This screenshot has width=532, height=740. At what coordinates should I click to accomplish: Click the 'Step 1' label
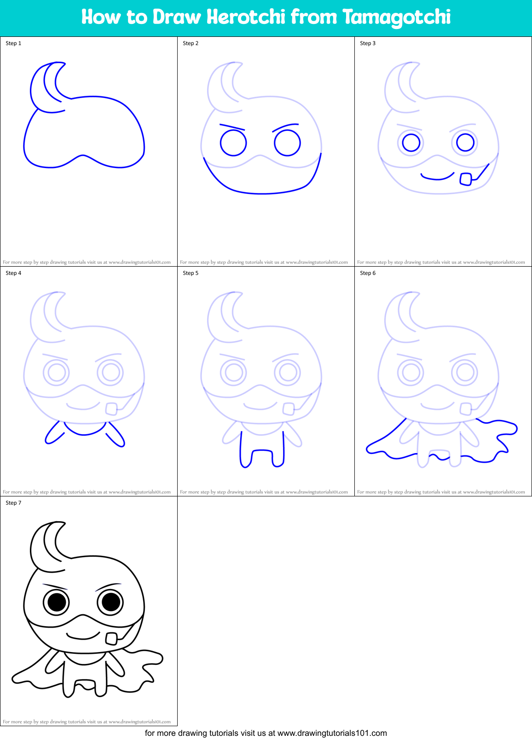pyautogui.click(x=13, y=43)
